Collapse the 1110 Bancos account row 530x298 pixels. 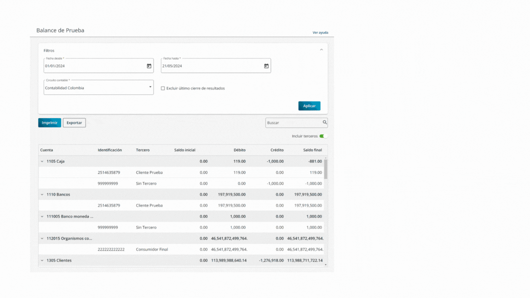pos(42,195)
